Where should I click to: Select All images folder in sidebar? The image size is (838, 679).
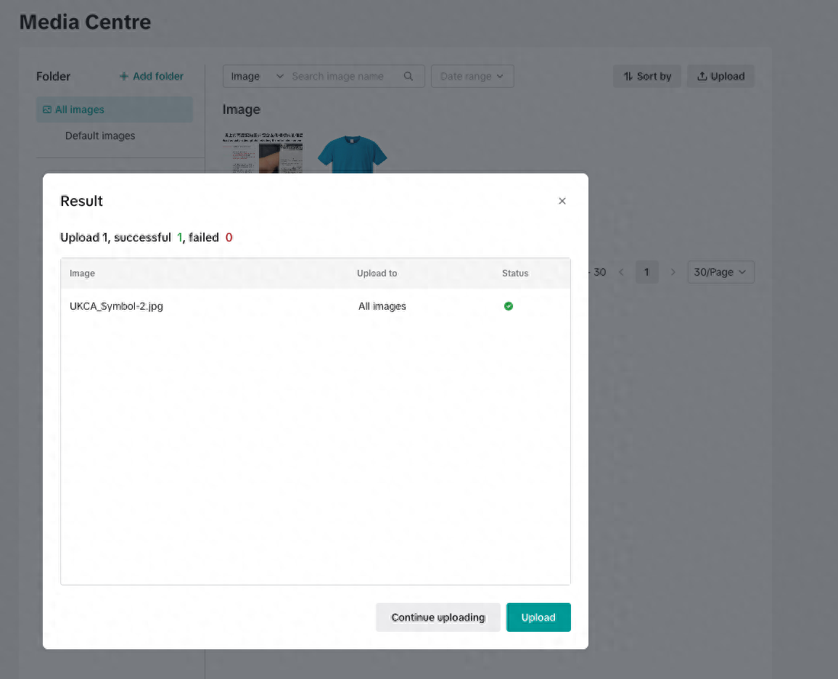coord(115,110)
